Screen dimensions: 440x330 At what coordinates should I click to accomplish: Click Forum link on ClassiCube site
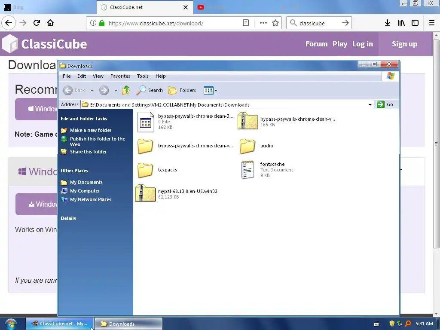point(316,44)
